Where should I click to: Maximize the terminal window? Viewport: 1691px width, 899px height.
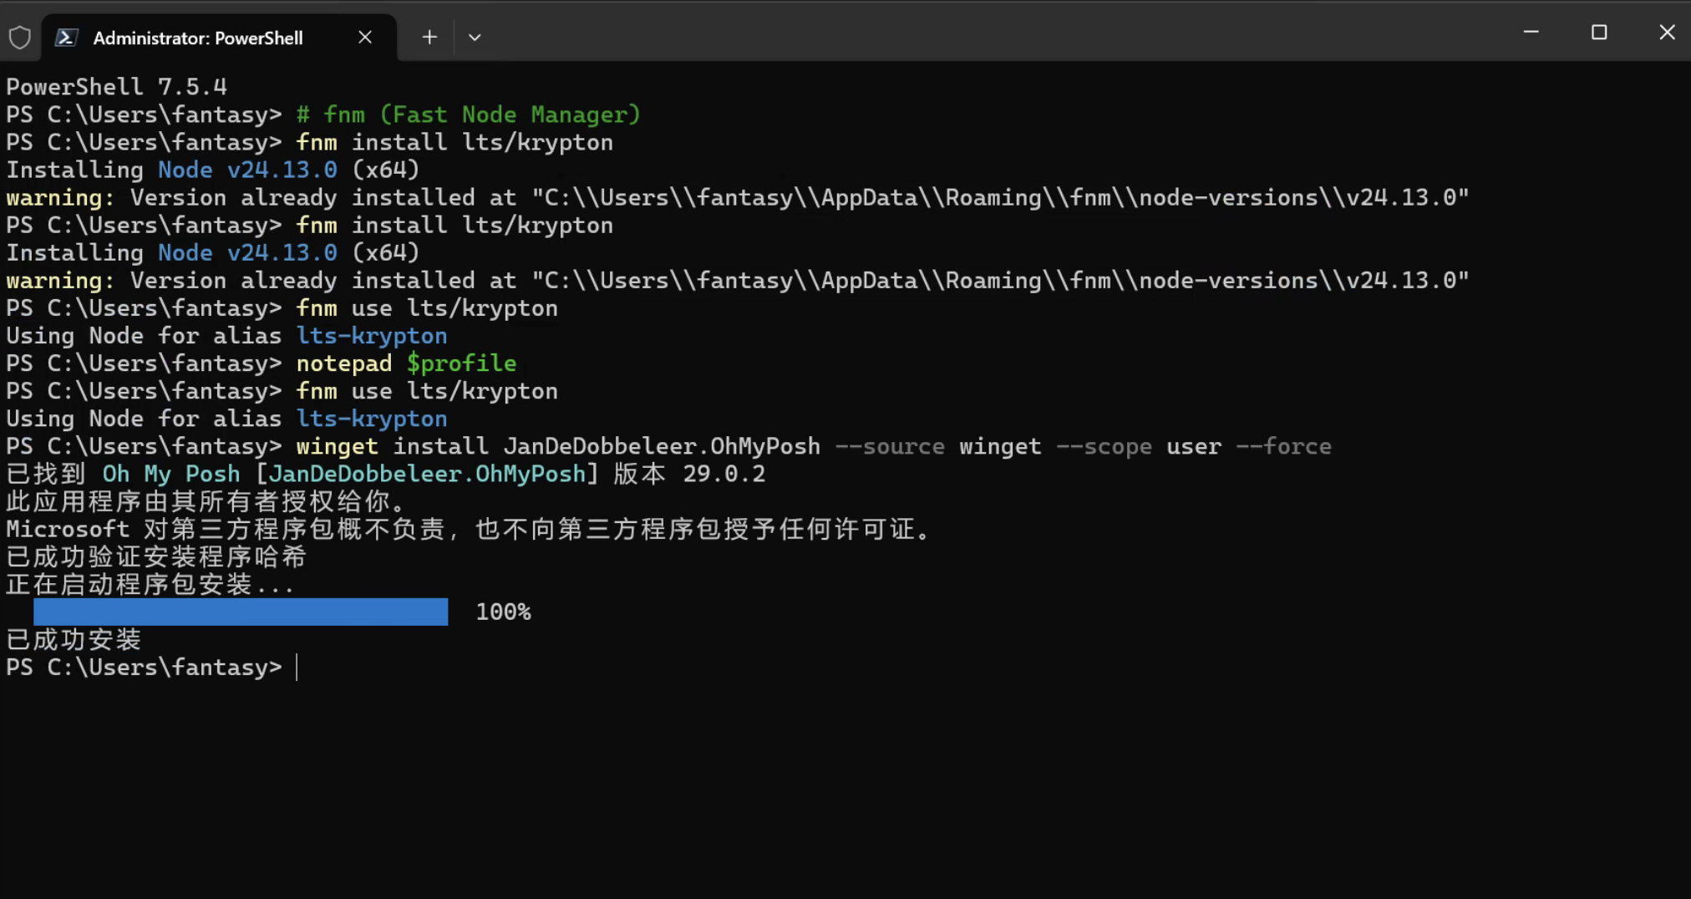(1599, 33)
